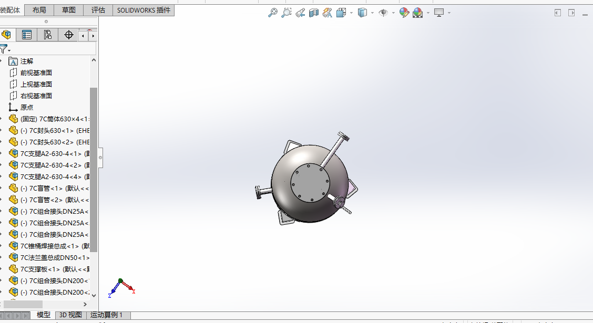Open the 布局 ribbon tab

click(x=39, y=10)
